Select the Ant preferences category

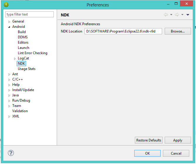tap(15, 74)
